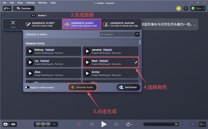Image resolution: width=208 pixels, height=129 pixels.
Task: Open the question mark help icon
Action: [x=186, y=9]
